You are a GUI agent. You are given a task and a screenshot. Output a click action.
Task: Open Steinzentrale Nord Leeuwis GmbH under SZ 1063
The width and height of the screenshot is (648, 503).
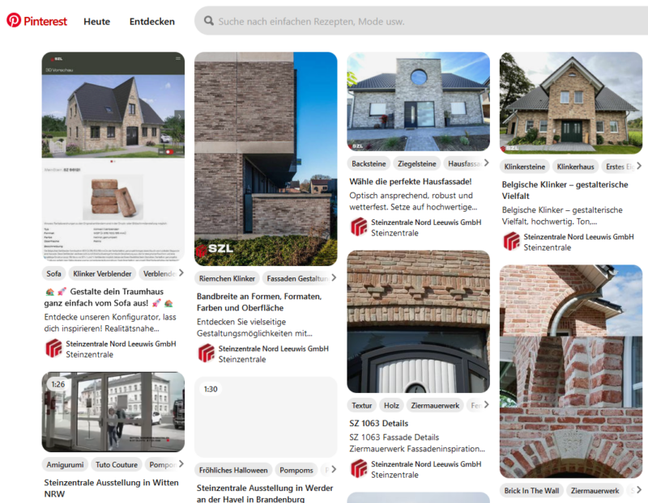(x=426, y=464)
